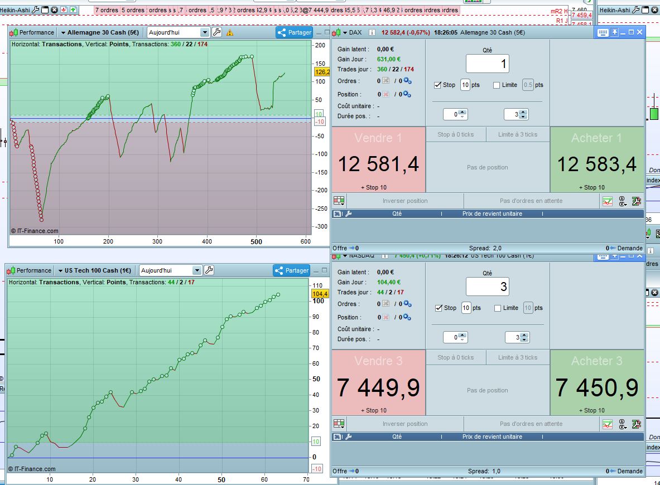Click warning triangle in Allemagne 30 Performance window

pos(230,33)
